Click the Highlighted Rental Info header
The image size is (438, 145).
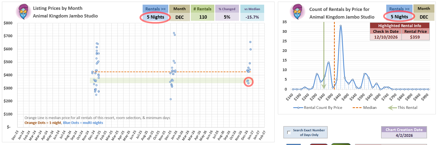point(399,25)
